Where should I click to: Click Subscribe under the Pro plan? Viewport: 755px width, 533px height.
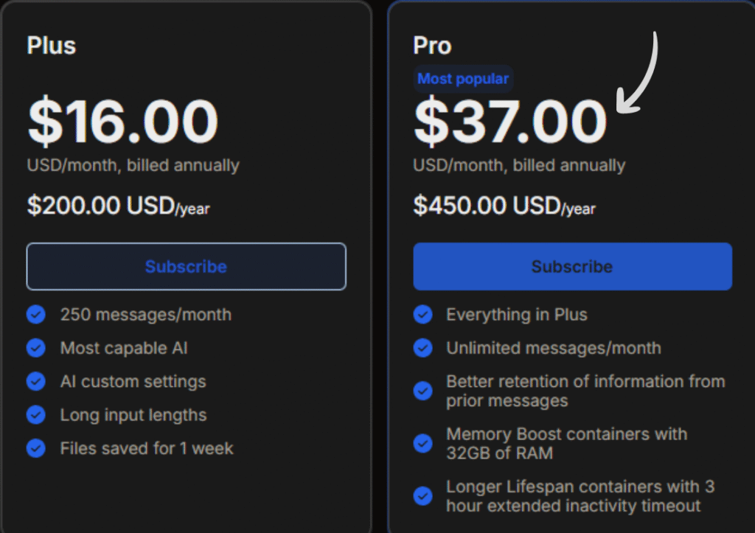[573, 267]
